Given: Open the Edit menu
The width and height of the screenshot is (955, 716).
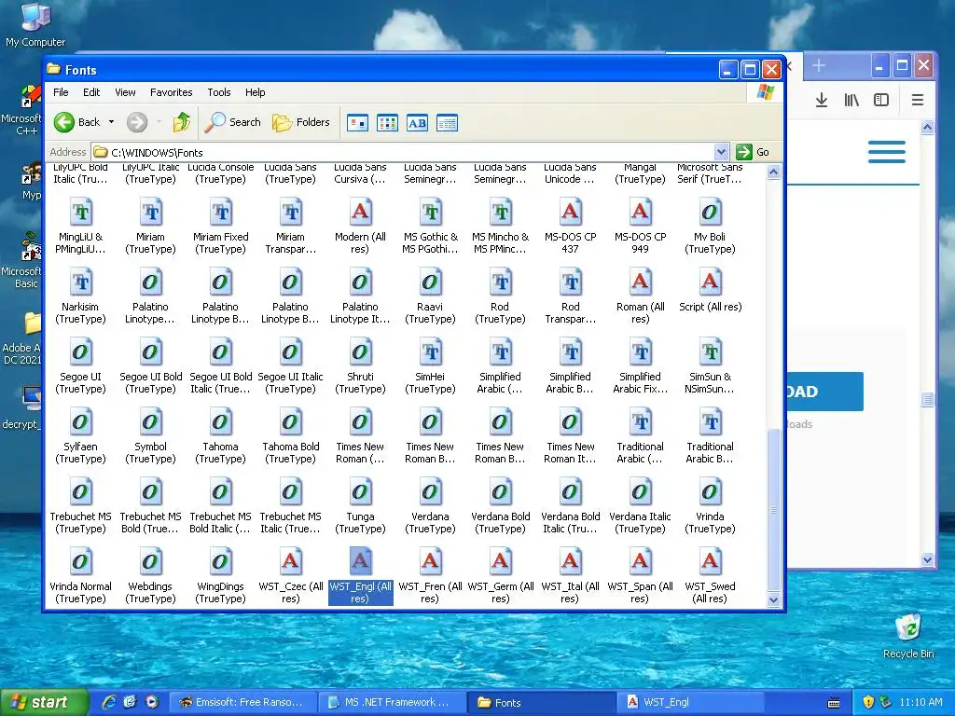Looking at the screenshot, I should (91, 92).
